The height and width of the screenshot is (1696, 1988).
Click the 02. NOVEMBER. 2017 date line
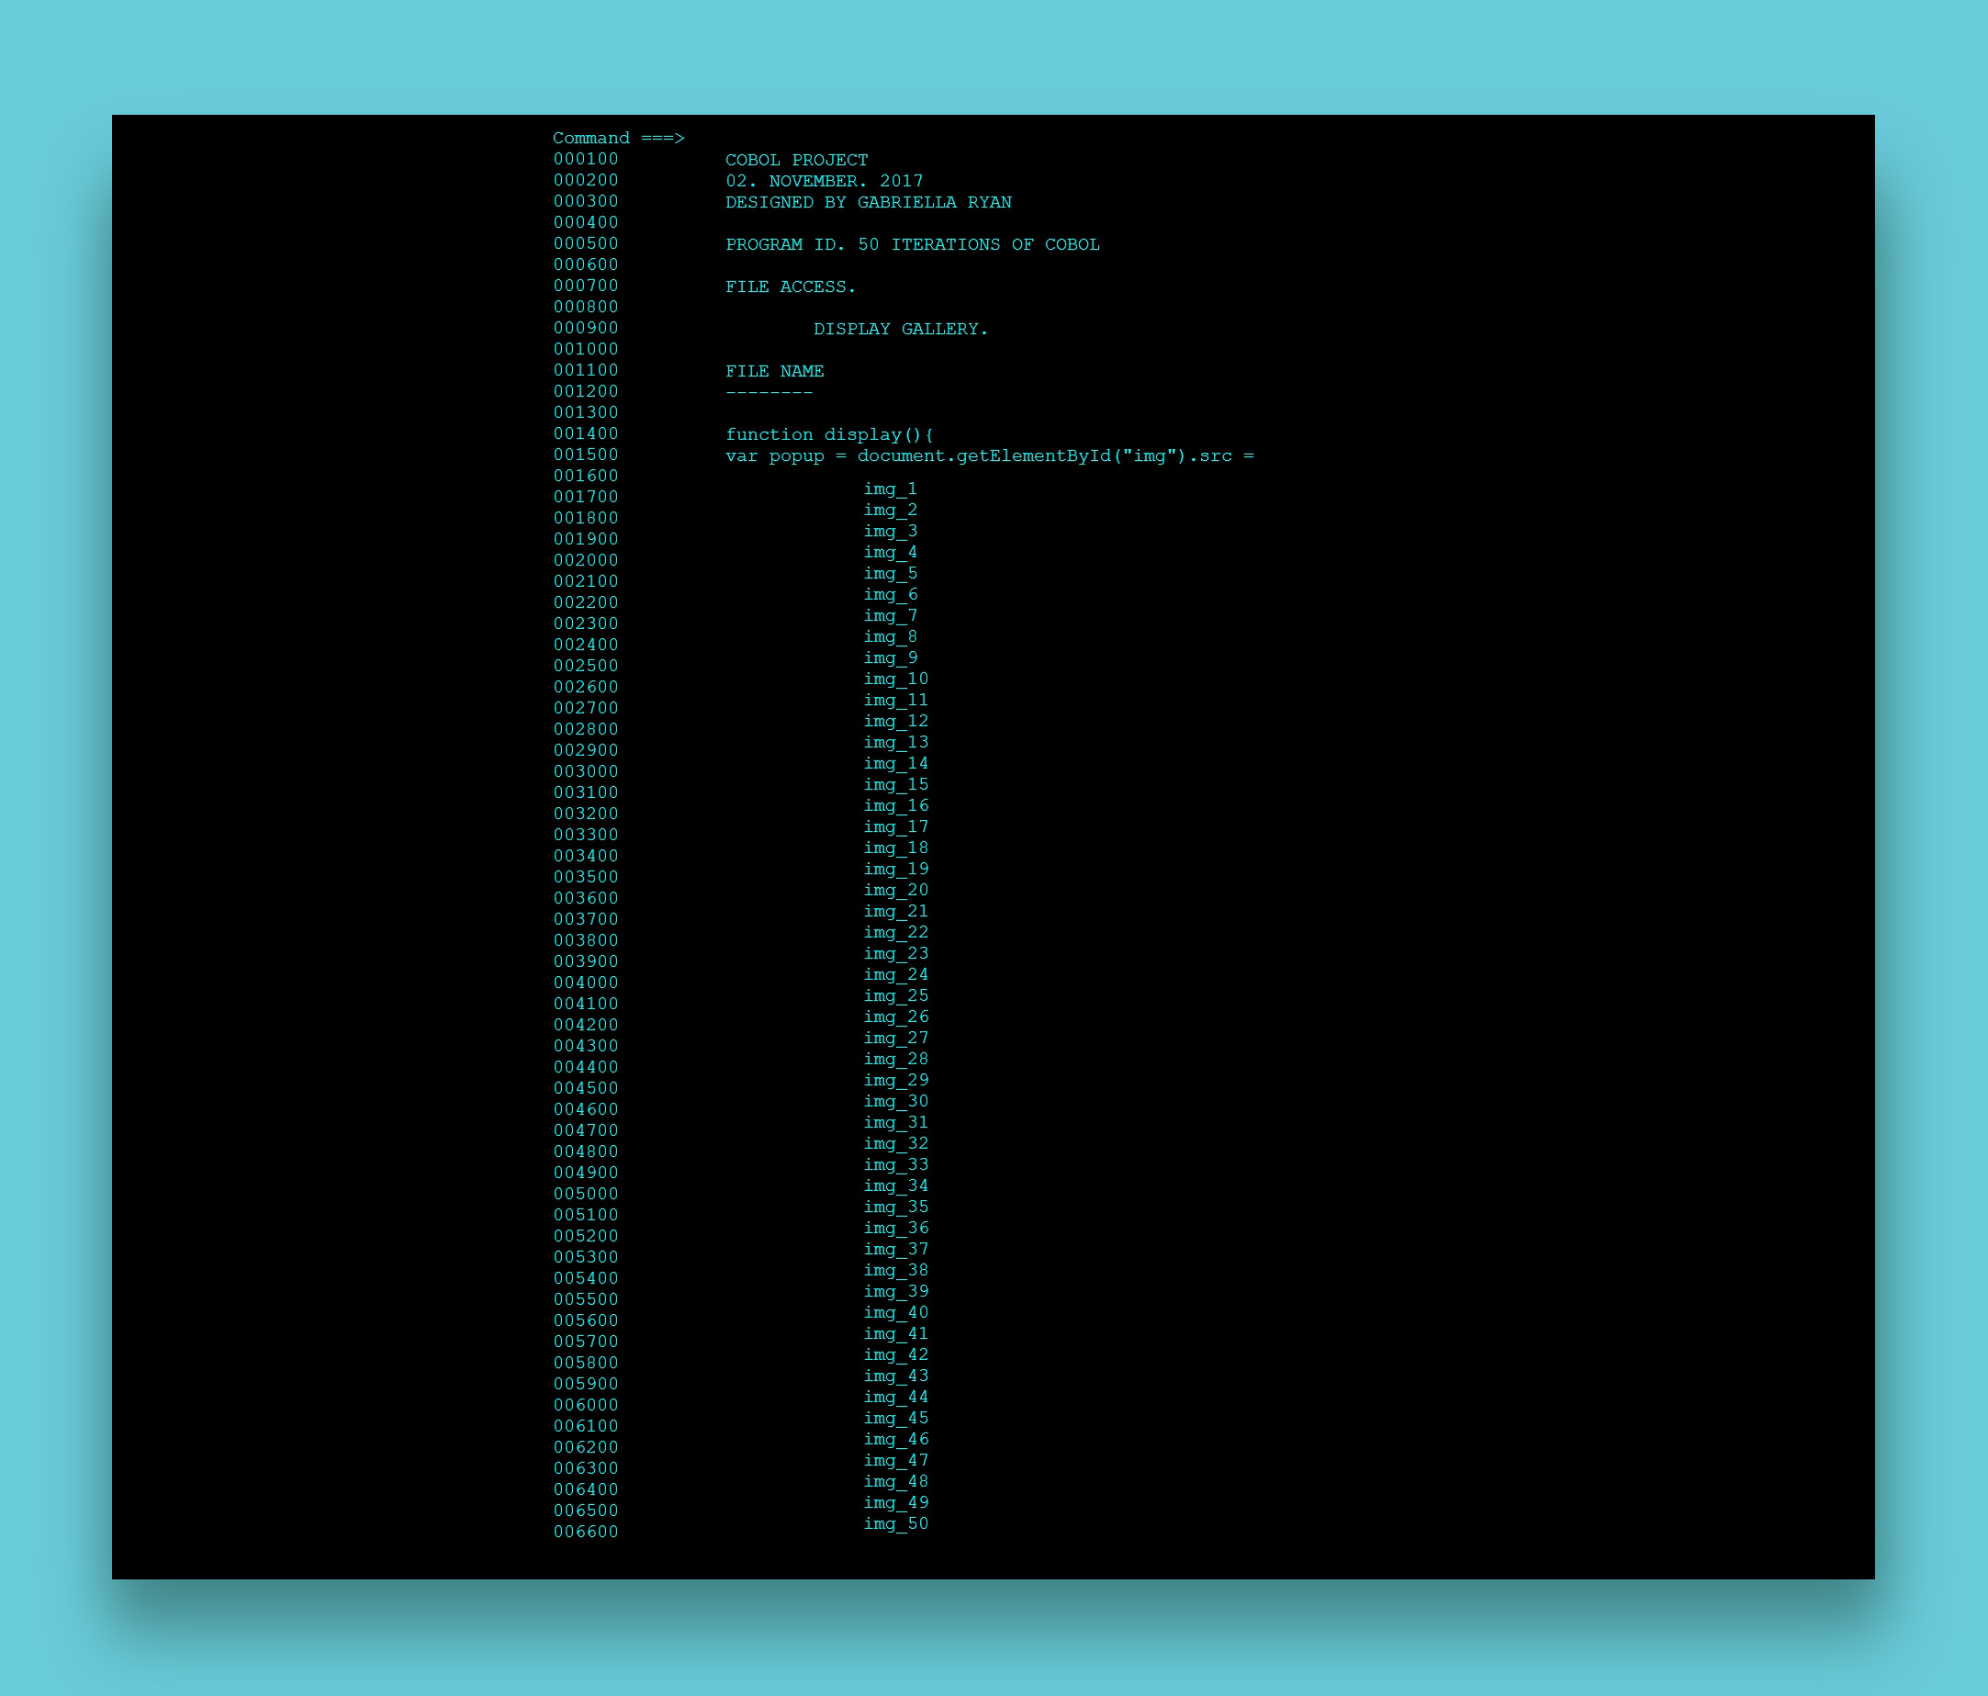point(825,181)
